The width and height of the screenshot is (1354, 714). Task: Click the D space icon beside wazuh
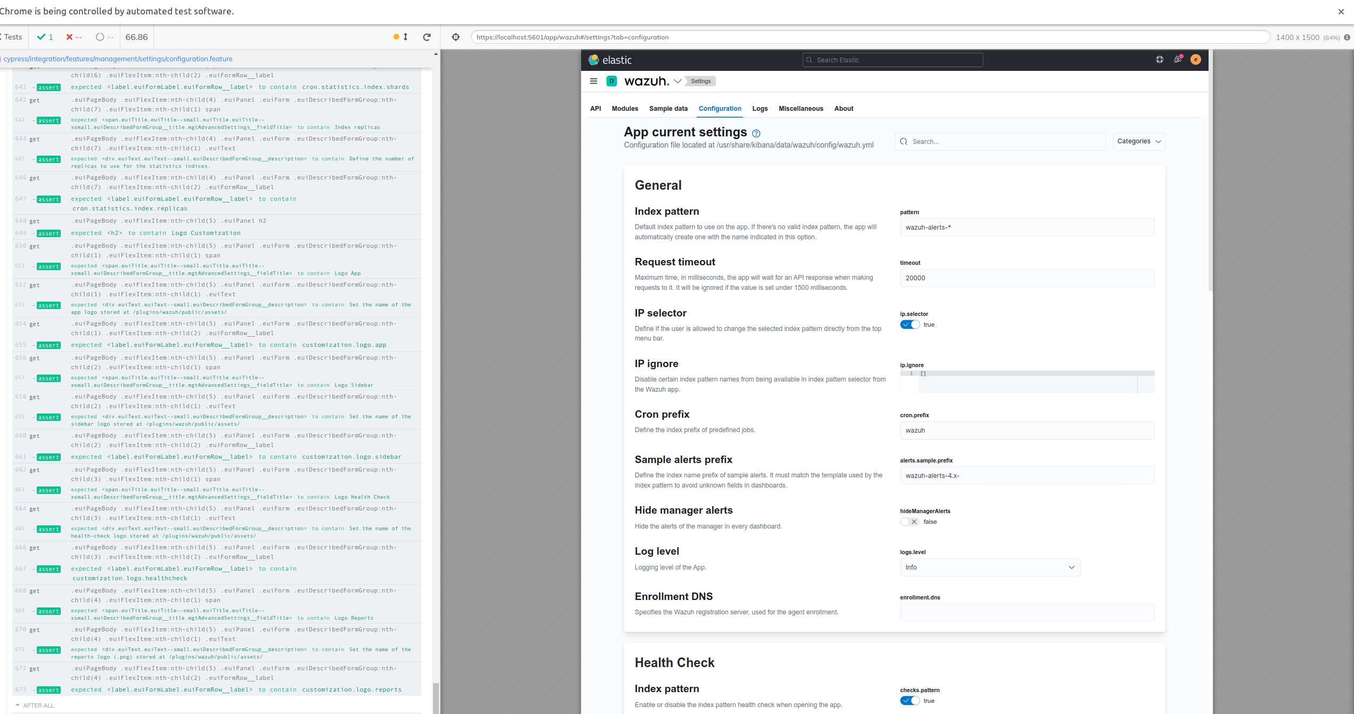[x=611, y=81]
